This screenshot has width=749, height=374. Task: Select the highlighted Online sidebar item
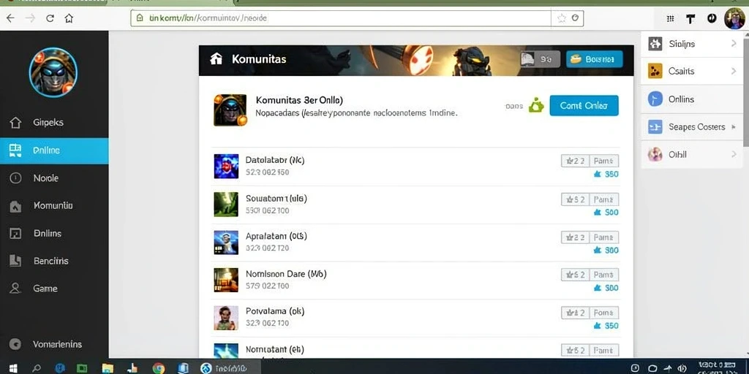pyautogui.click(x=54, y=150)
